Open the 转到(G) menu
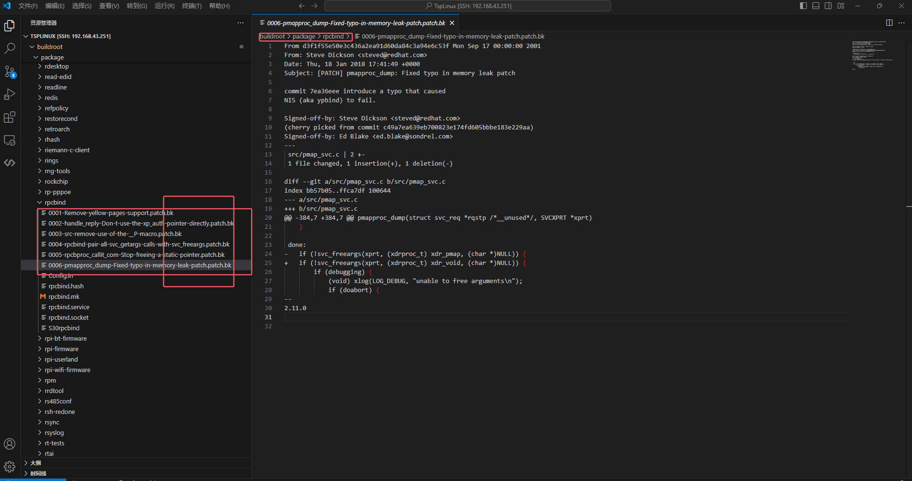 click(x=137, y=6)
